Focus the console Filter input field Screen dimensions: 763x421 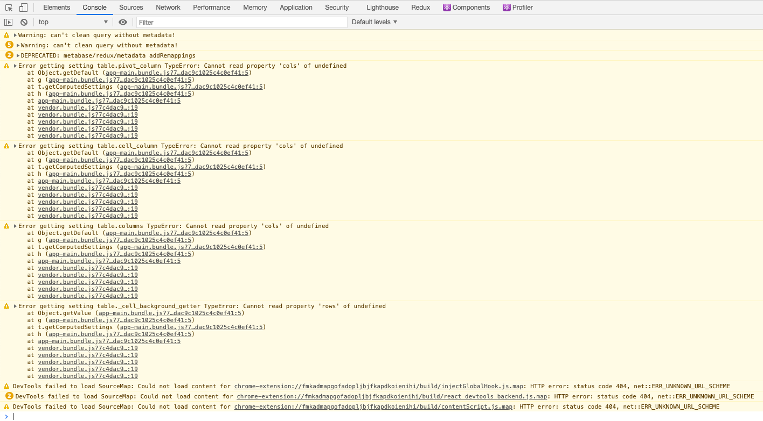point(242,22)
